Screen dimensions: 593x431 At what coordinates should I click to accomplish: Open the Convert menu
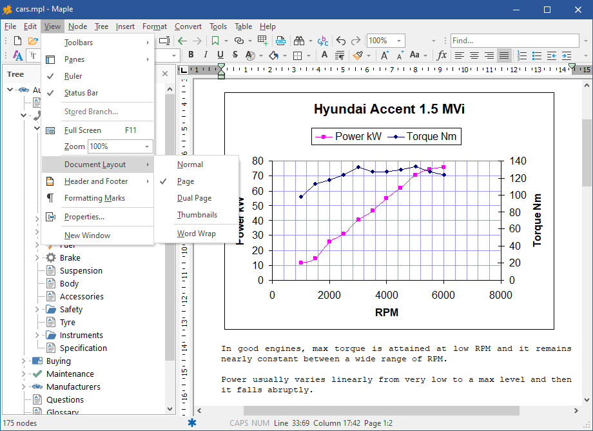pyautogui.click(x=188, y=26)
